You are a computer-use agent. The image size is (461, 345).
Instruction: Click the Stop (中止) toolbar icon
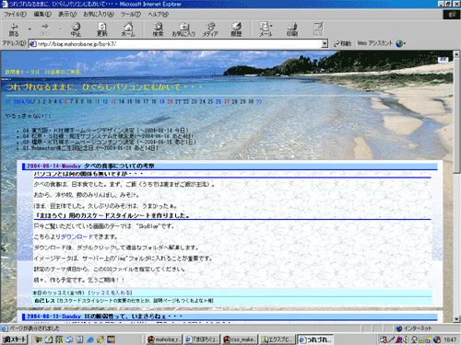click(x=76, y=29)
